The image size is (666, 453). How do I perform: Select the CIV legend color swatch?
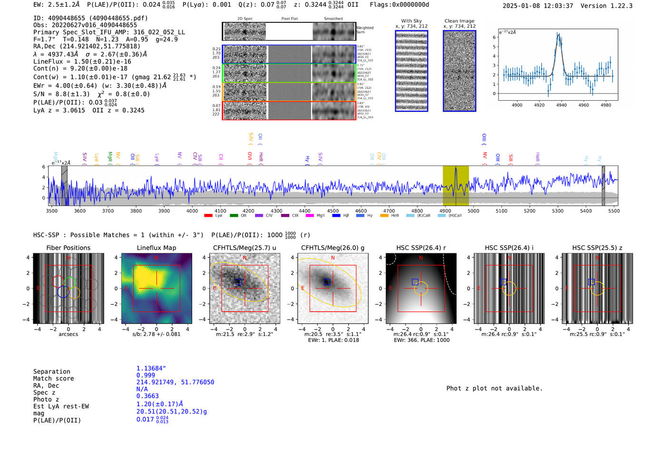(259, 216)
